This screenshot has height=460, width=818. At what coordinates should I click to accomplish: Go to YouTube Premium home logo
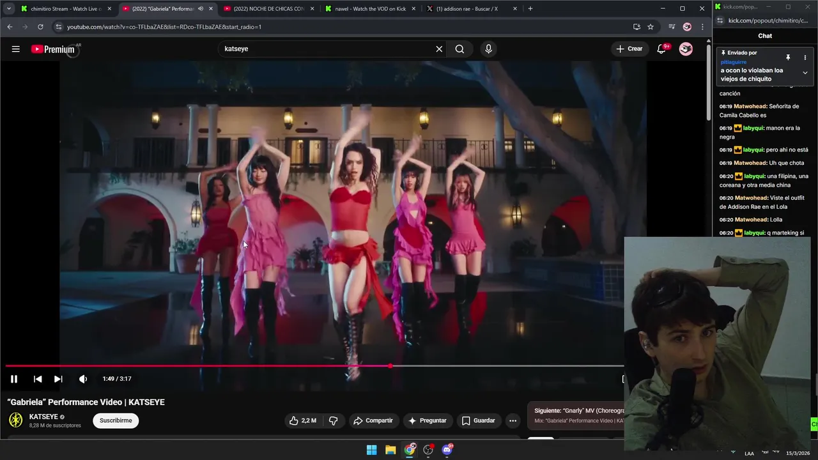54,49
